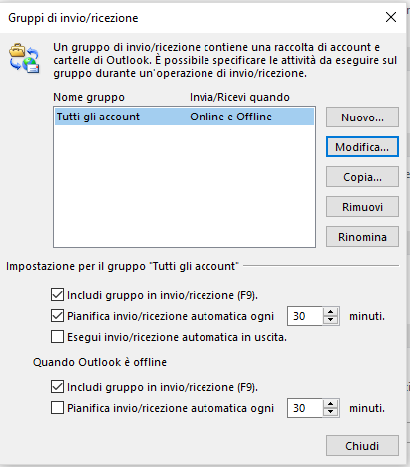
Task: Click the online minutes field showing 30
Action: (x=305, y=316)
